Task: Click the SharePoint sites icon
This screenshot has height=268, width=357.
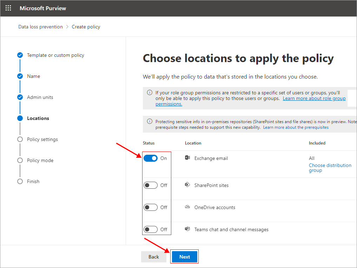Action: point(187,185)
